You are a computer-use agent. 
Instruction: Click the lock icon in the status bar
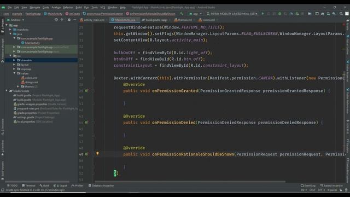tap(341, 190)
